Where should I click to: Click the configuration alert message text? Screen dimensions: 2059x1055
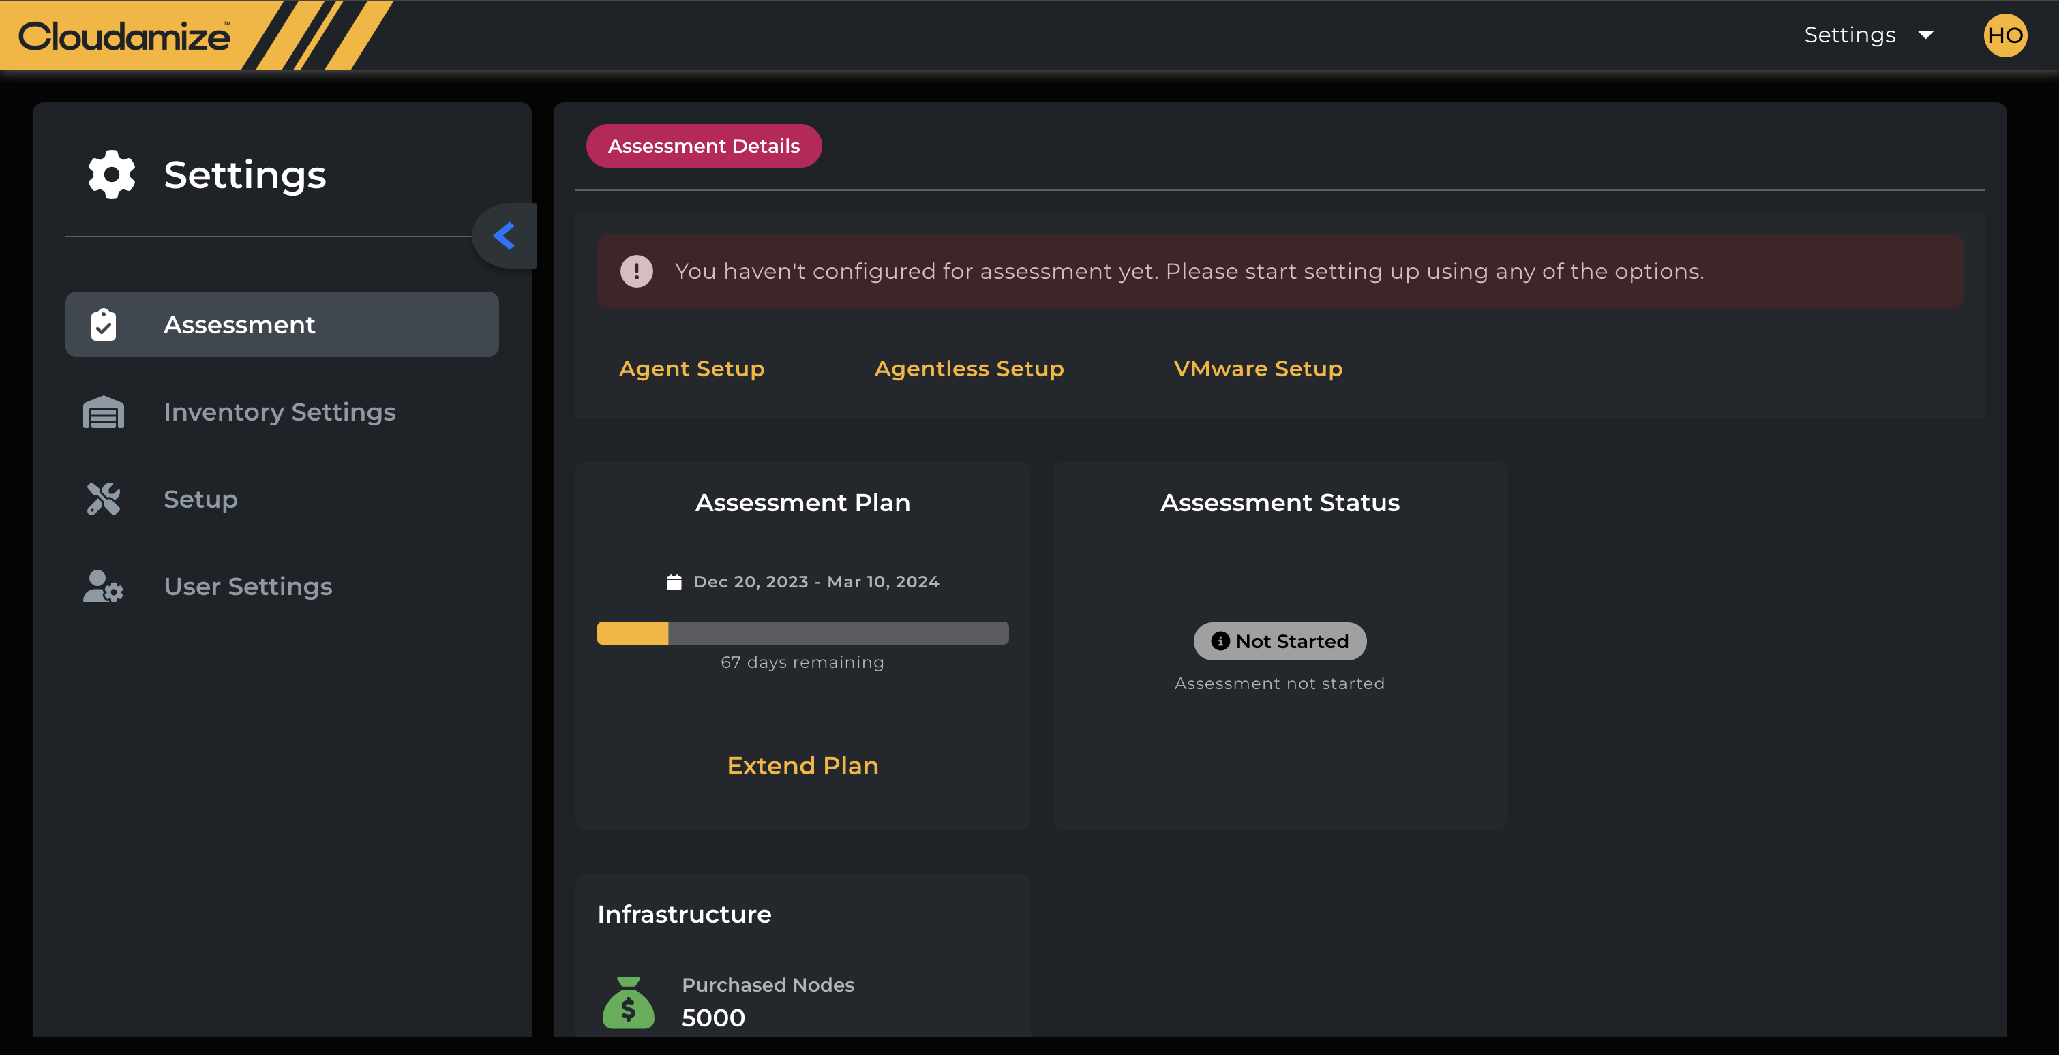tap(1189, 272)
